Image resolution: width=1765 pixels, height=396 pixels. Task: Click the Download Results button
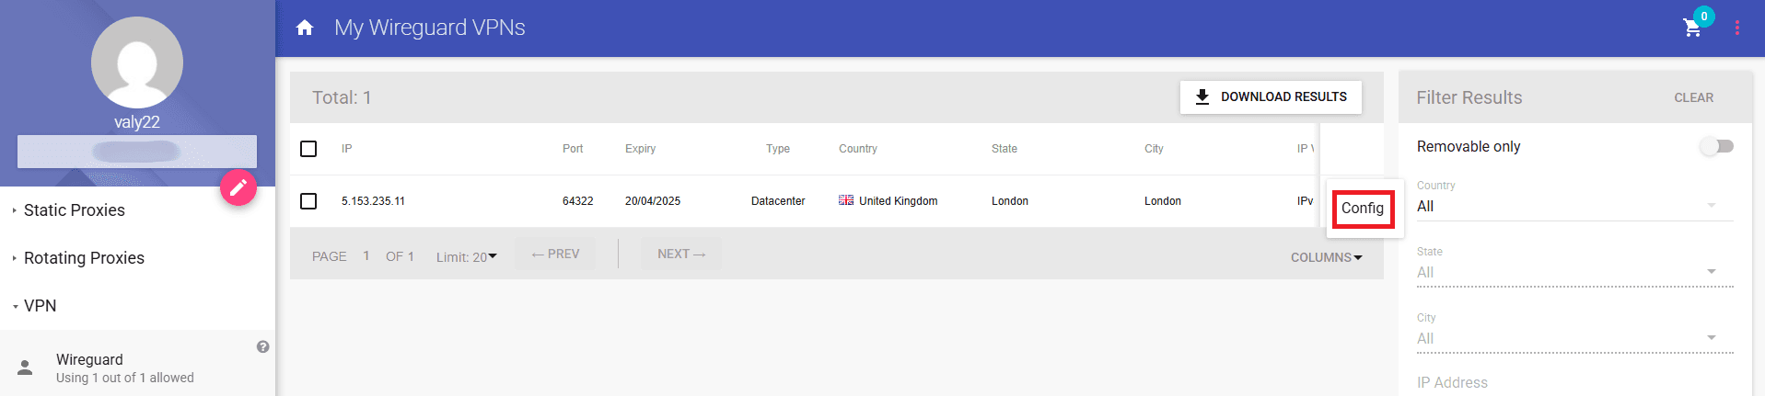[x=1271, y=96]
